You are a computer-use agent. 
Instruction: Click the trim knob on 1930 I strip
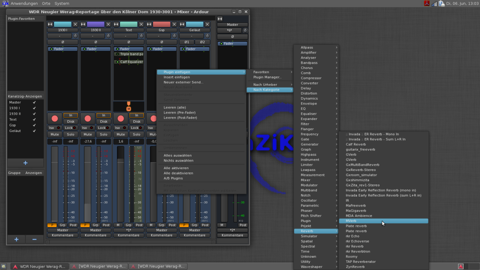pyautogui.click(x=75, y=36)
